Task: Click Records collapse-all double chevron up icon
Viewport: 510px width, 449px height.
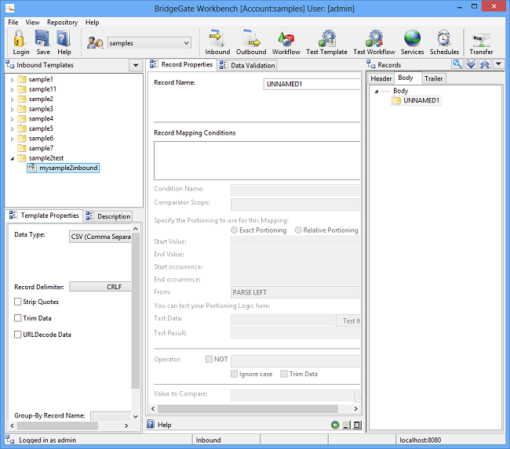Action: 485,64
